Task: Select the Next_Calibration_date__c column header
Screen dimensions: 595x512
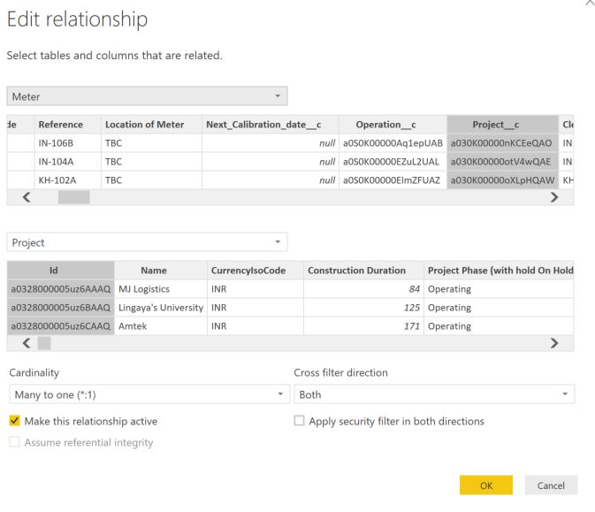Action: 271,125
